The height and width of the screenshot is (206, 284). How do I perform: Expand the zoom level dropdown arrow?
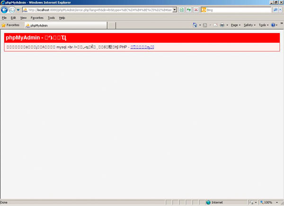coord(277,203)
